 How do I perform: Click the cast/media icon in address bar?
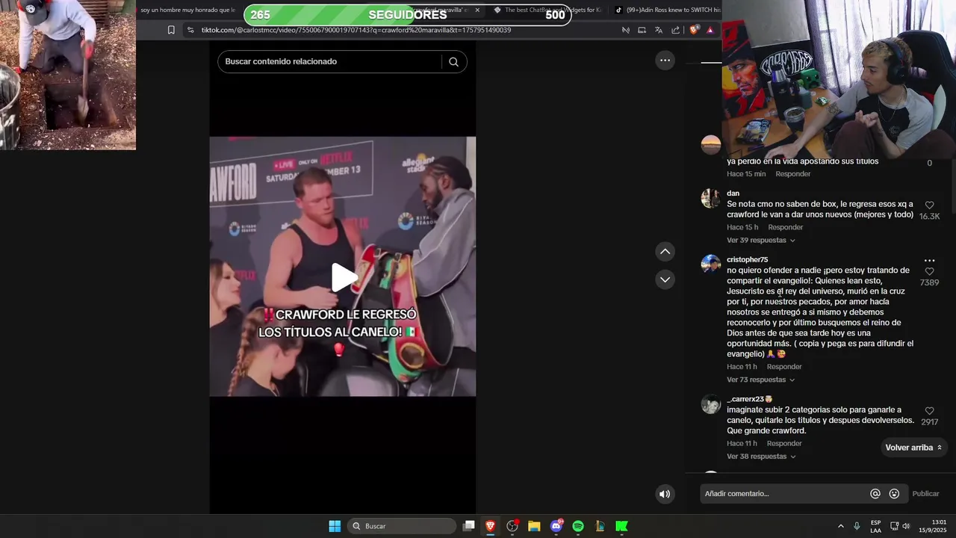(642, 30)
